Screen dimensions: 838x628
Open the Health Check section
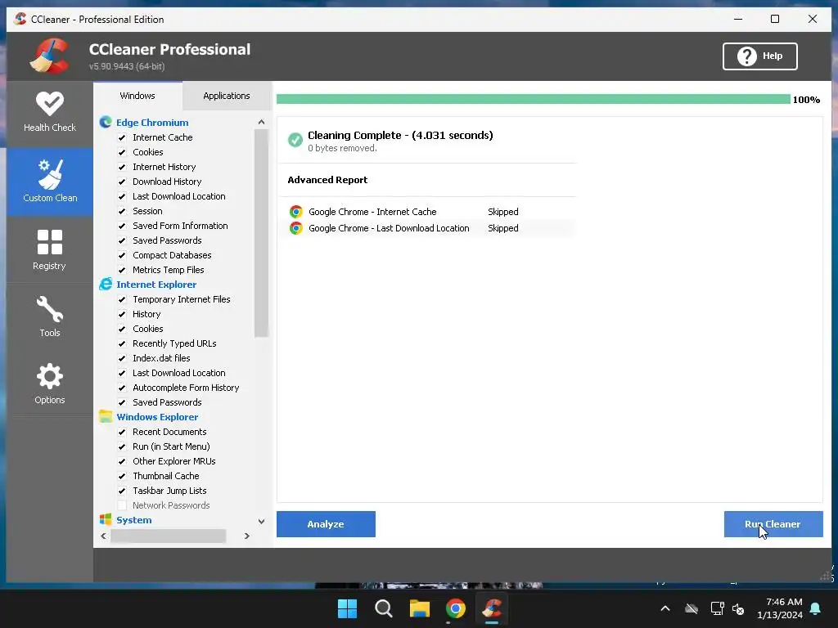(50, 112)
